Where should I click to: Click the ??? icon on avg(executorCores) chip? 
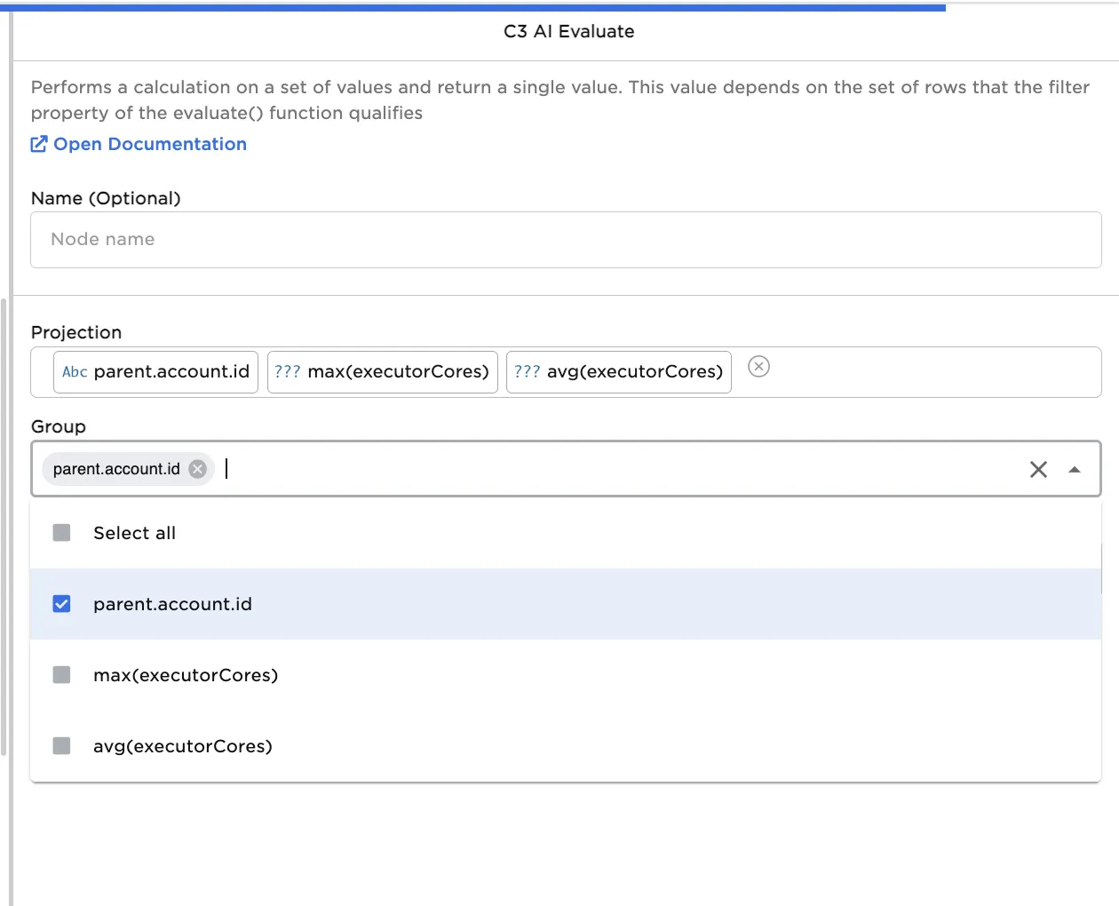click(528, 372)
